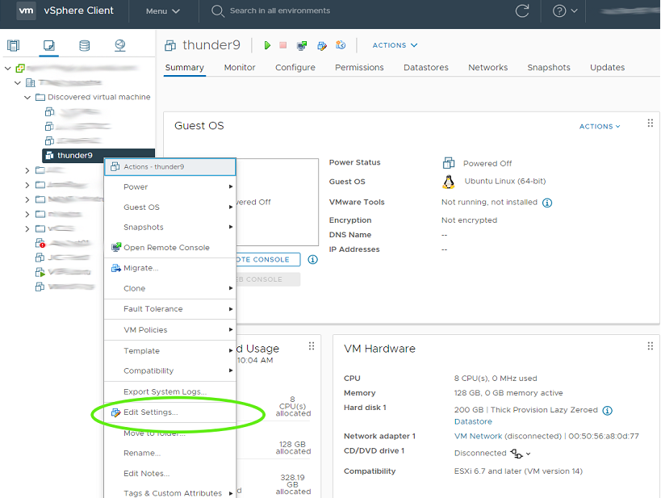The image size is (661, 498).
Task: Click the Usage card drag handle
Action: 312,346
